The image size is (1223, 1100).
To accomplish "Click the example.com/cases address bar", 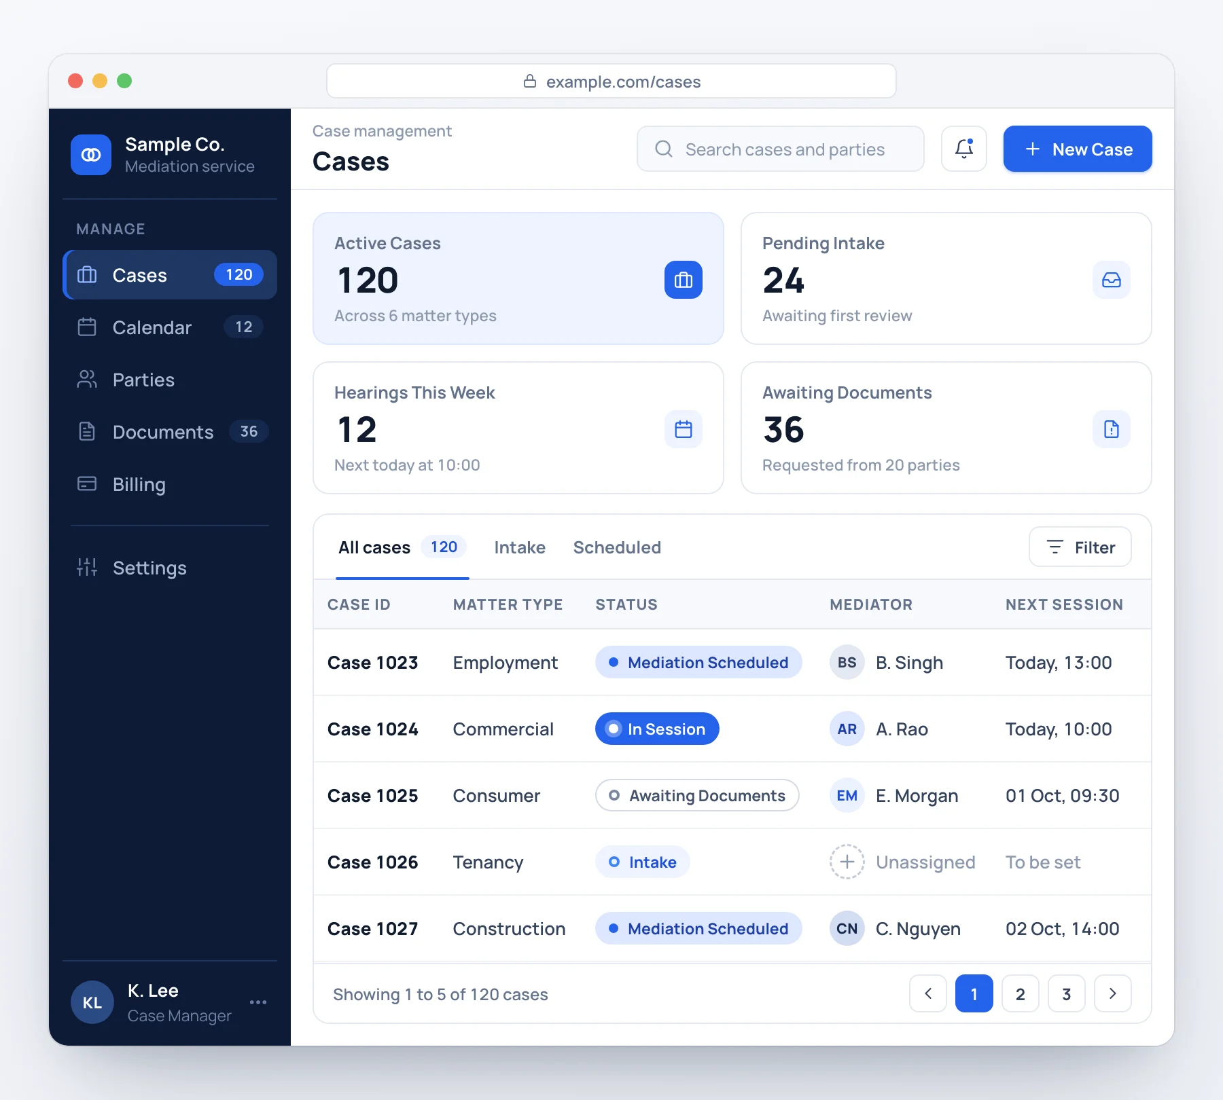I will [611, 81].
